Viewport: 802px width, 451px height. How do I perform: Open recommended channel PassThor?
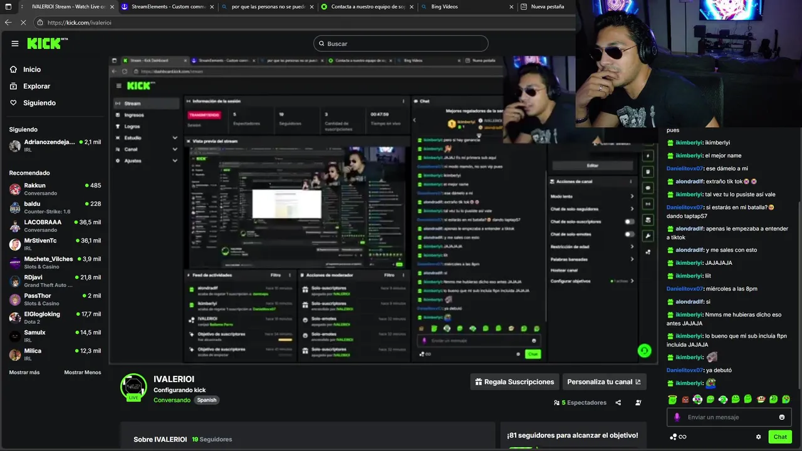coord(55,299)
